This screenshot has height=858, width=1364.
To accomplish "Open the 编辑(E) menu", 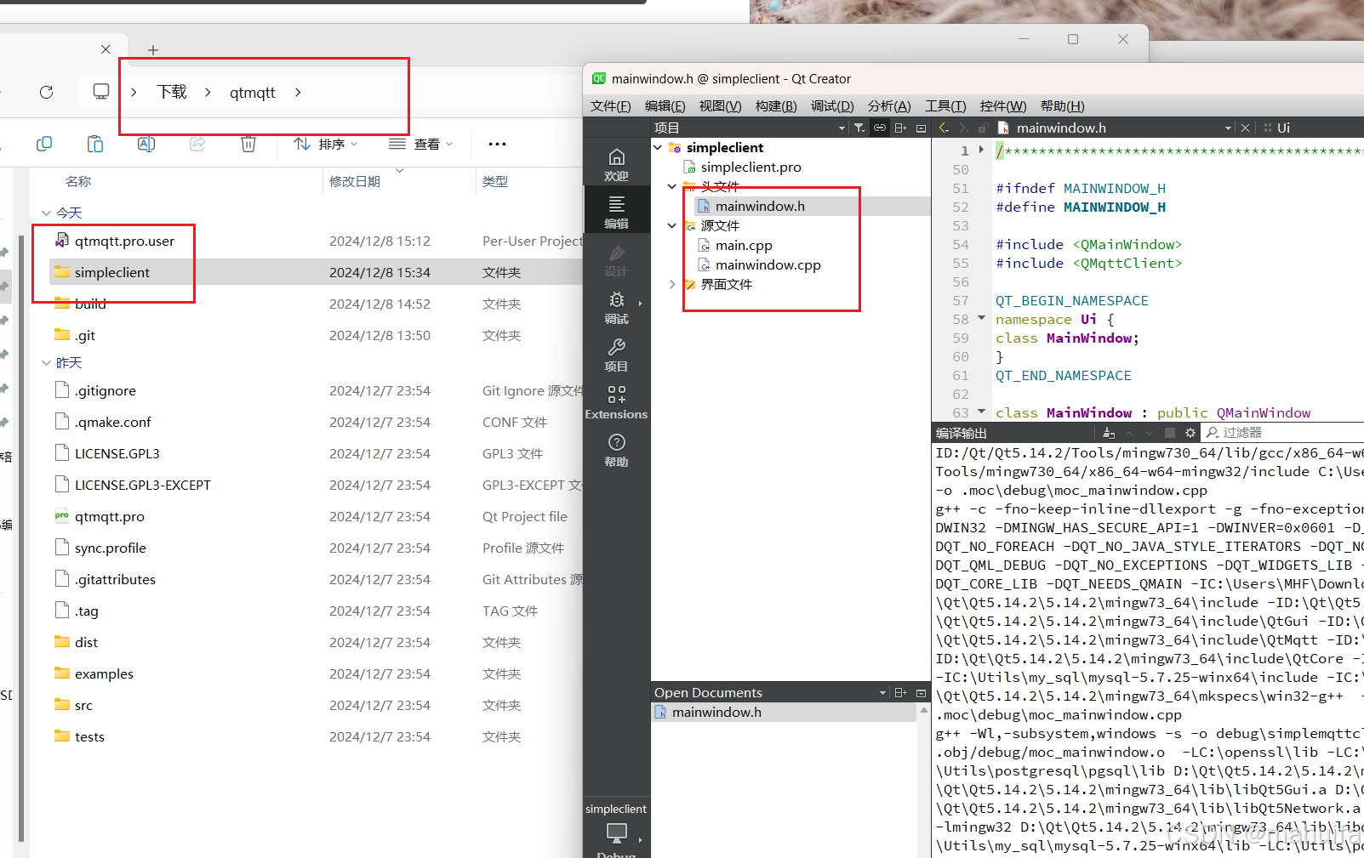I will coord(665,105).
